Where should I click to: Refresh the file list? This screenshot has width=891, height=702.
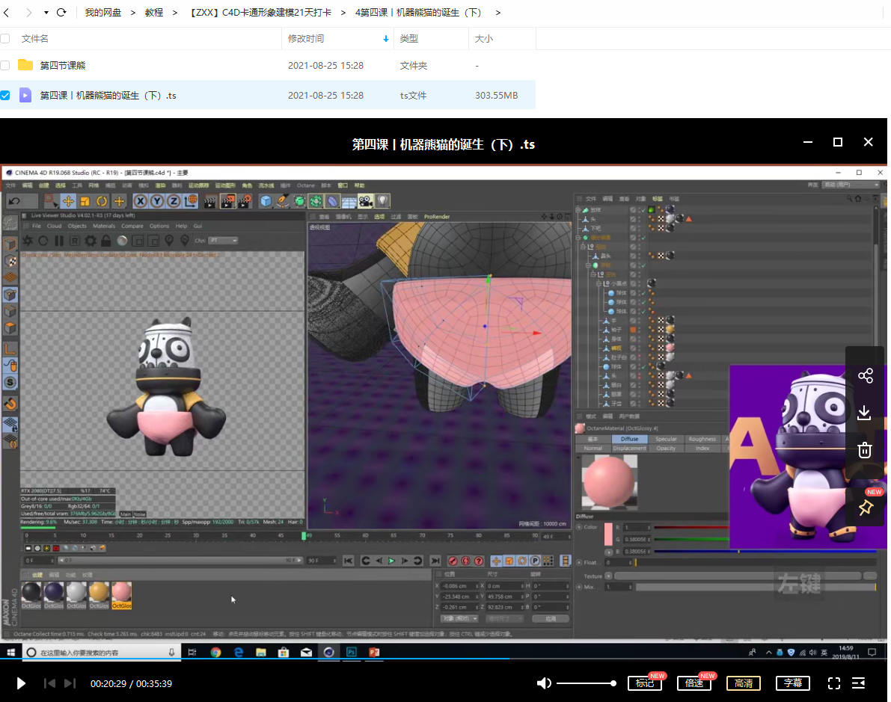pos(61,13)
